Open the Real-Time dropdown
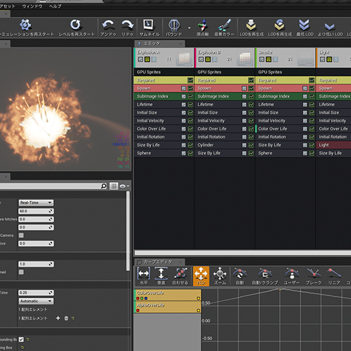The height and width of the screenshot is (351, 351). point(36,203)
